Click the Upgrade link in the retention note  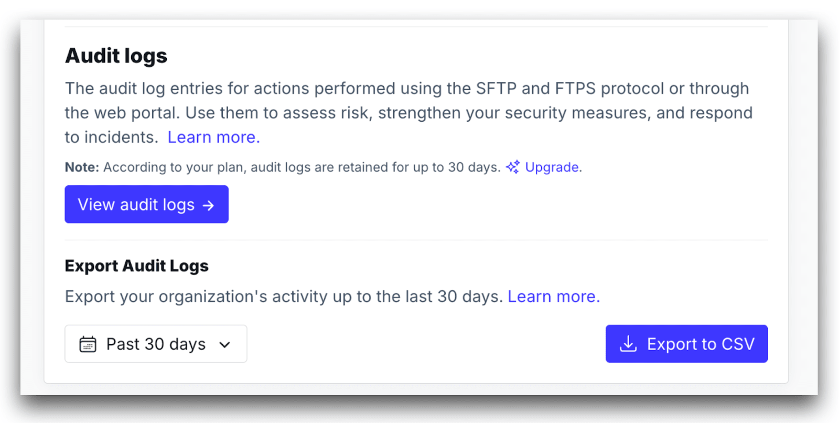pos(551,167)
